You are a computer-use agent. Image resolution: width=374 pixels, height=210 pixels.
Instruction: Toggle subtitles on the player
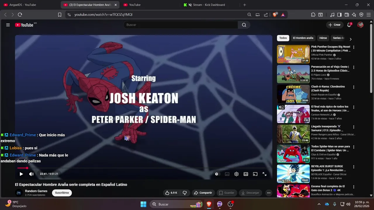[x=227, y=174]
